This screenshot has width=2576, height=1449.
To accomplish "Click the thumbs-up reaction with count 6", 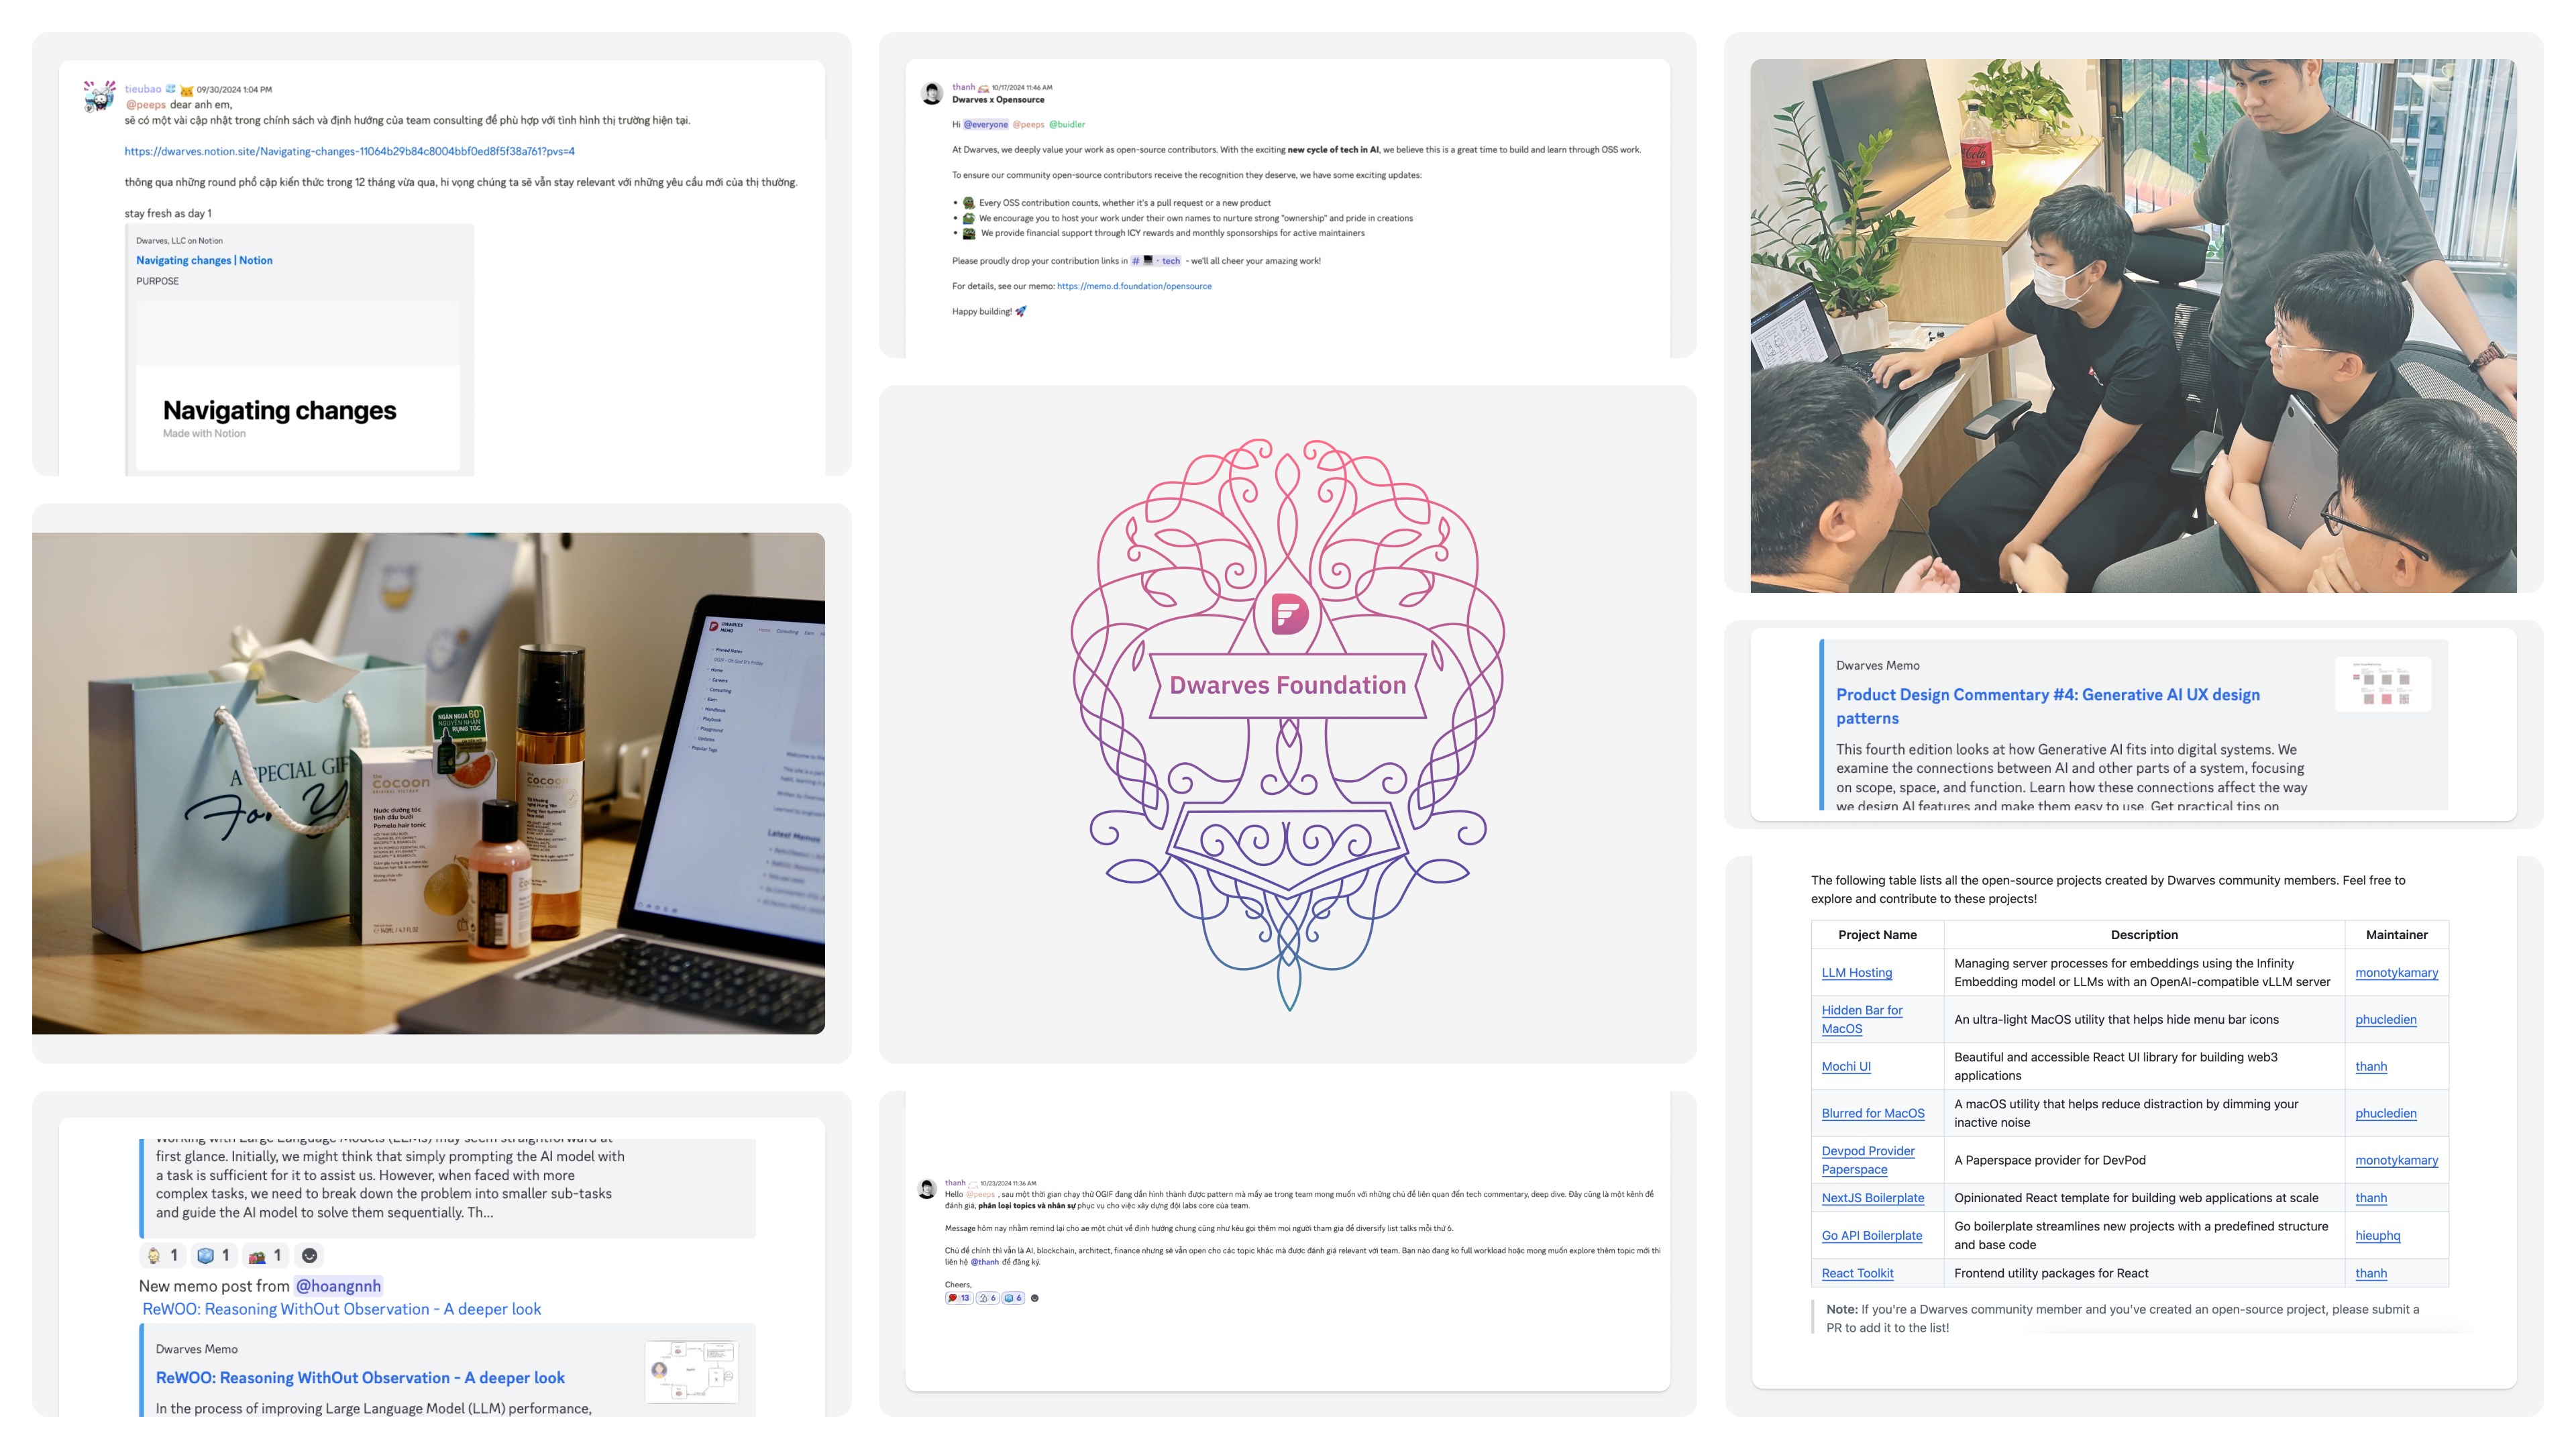I will [x=987, y=1298].
